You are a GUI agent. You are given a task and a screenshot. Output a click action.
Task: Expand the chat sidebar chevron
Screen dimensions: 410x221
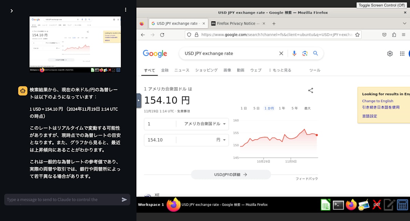(12, 11)
